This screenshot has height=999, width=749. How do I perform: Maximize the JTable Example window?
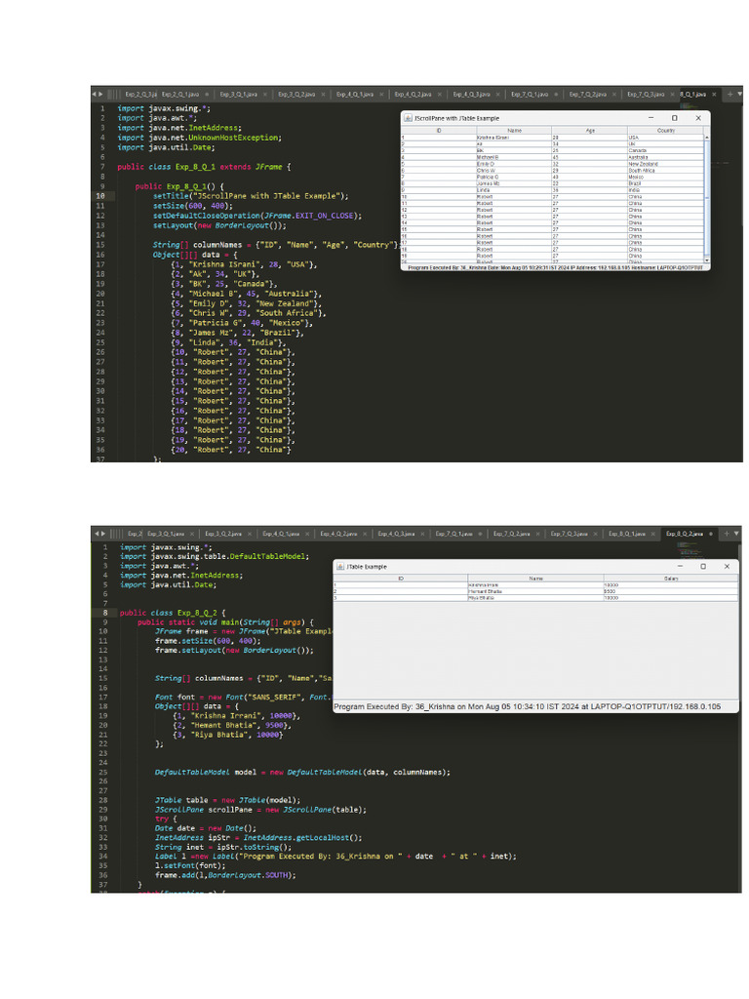point(702,566)
